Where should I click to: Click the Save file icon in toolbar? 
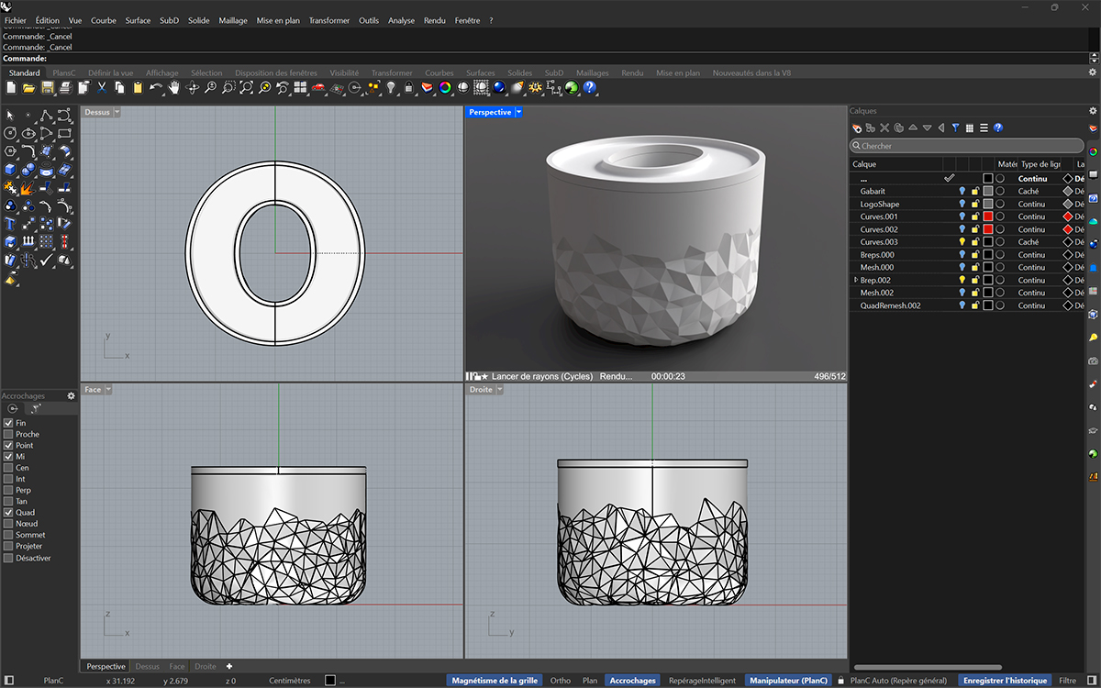tap(47, 88)
